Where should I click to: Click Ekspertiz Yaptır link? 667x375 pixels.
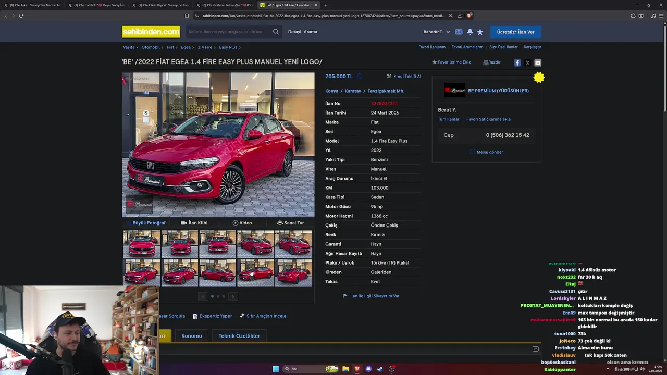[x=212, y=316]
